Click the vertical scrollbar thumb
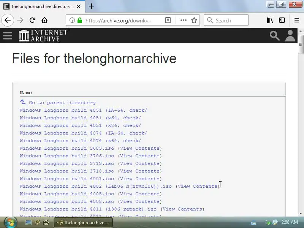 point(301,44)
